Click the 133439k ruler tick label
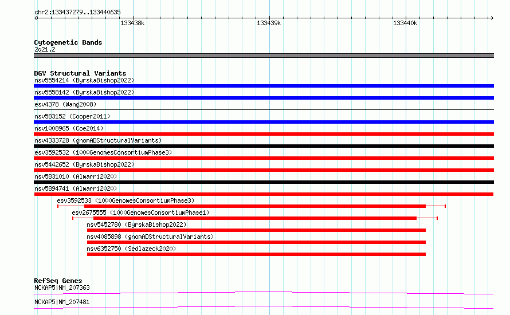Viewport: 510px width, 315px height. coord(269,23)
